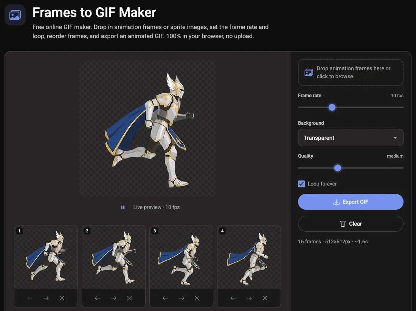
Task: Move frame 2 left with its arrow
Action: [98, 298]
